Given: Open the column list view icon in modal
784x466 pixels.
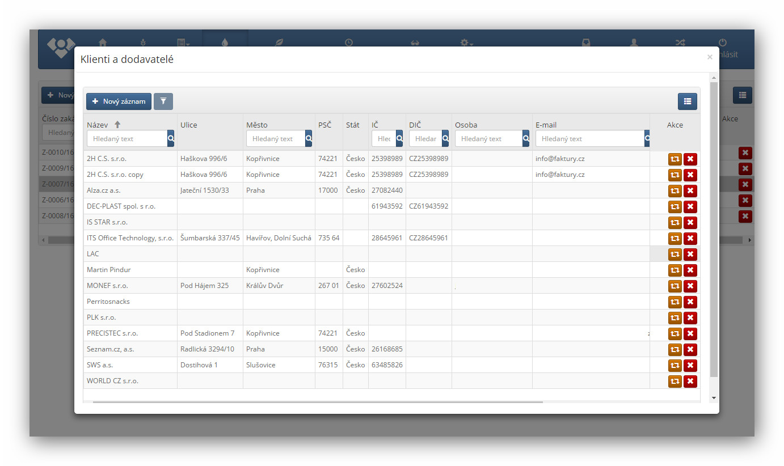Looking at the screenshot, I should point(687,101).
